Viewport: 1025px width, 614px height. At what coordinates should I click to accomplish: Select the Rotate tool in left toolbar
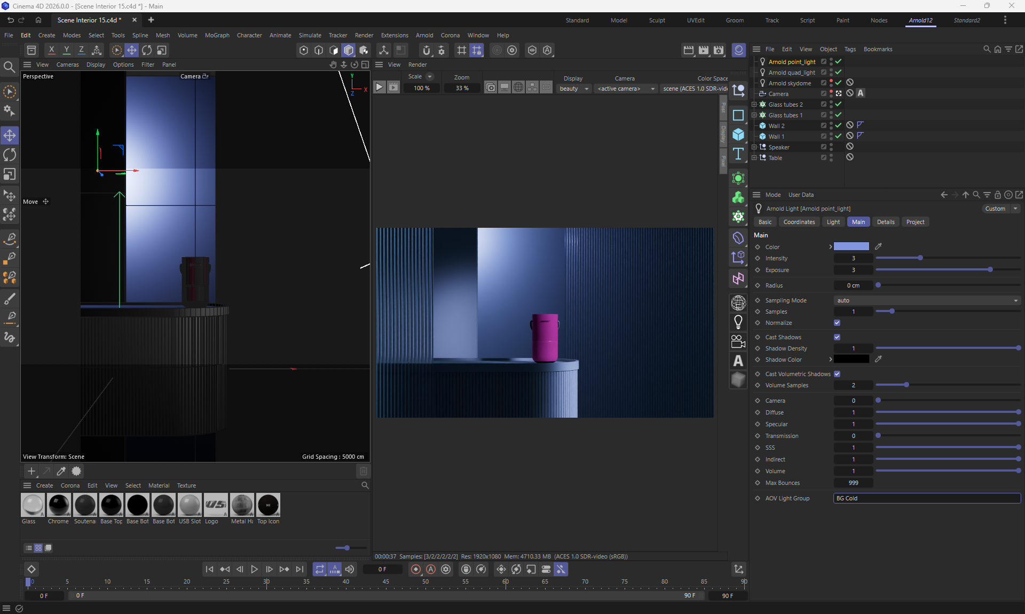10,155
